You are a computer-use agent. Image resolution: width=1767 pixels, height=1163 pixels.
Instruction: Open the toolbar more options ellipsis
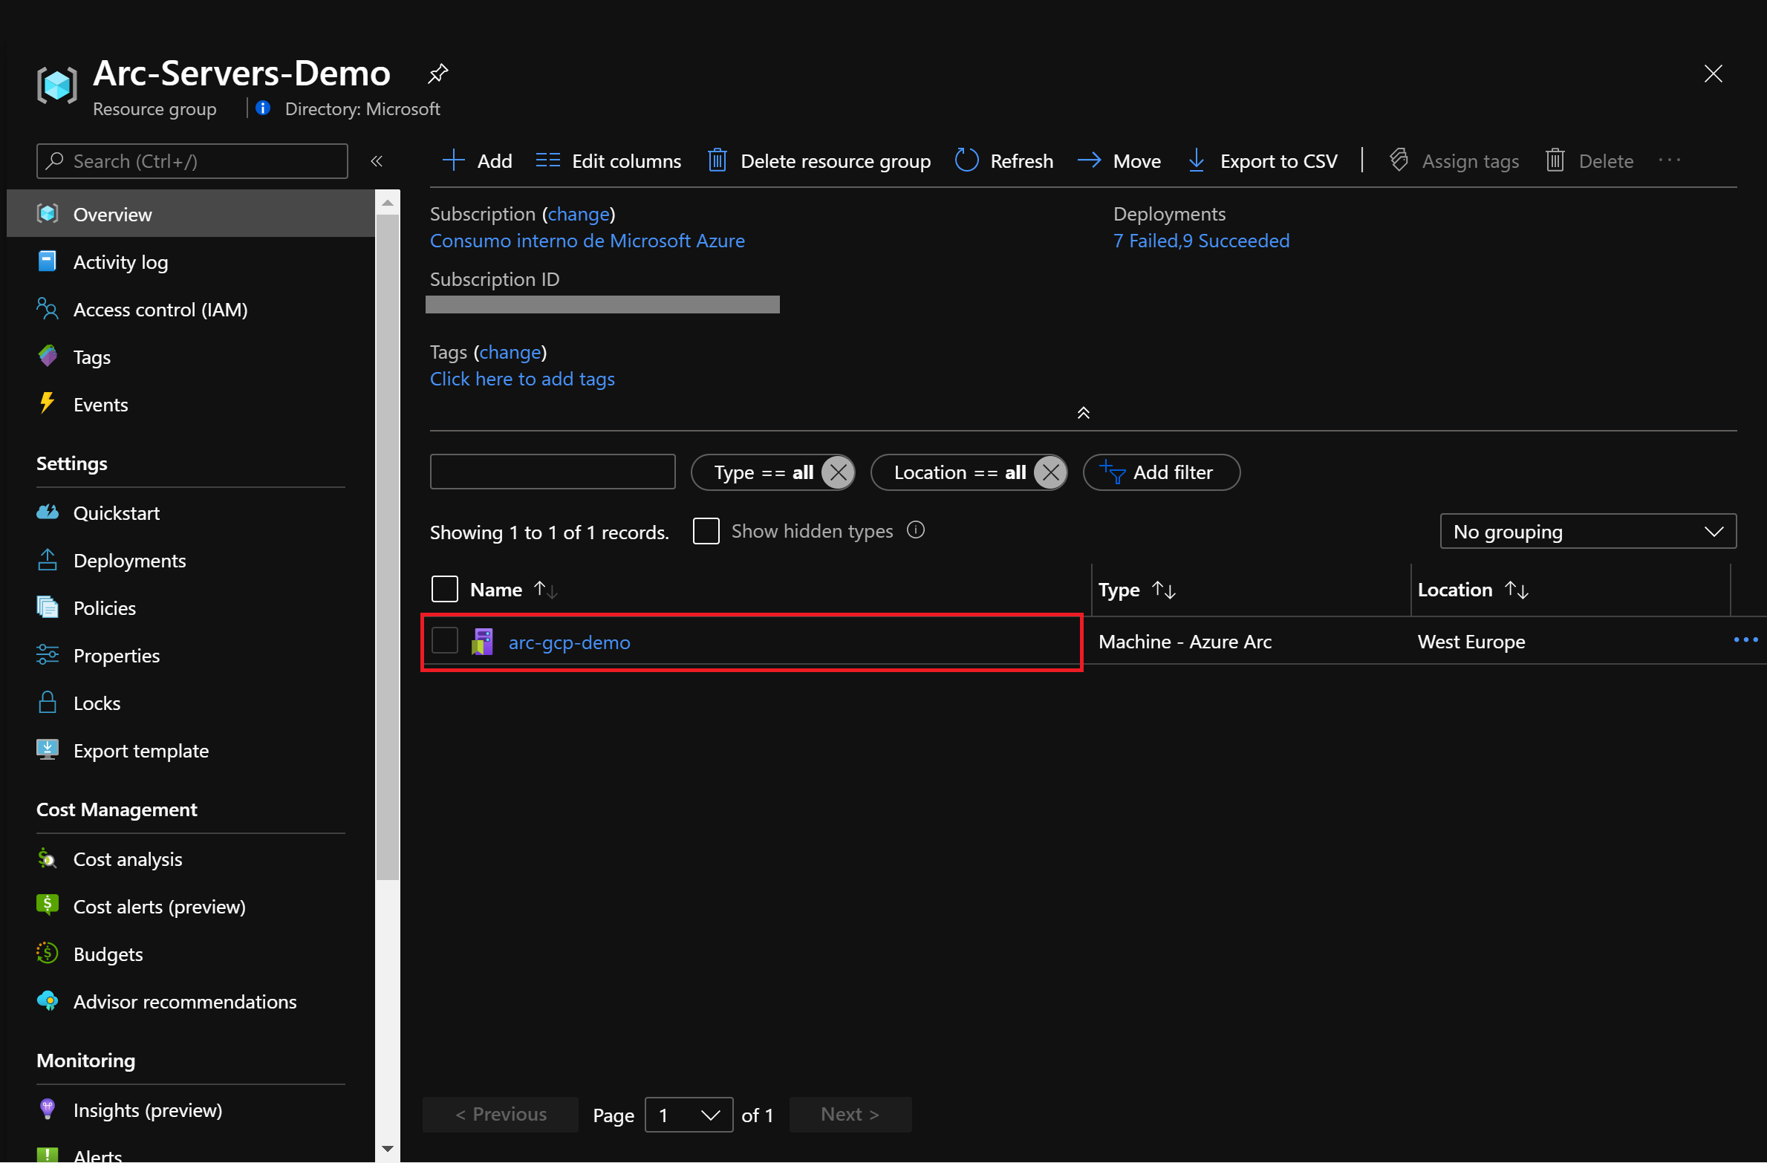click(x=1669, y=160)
